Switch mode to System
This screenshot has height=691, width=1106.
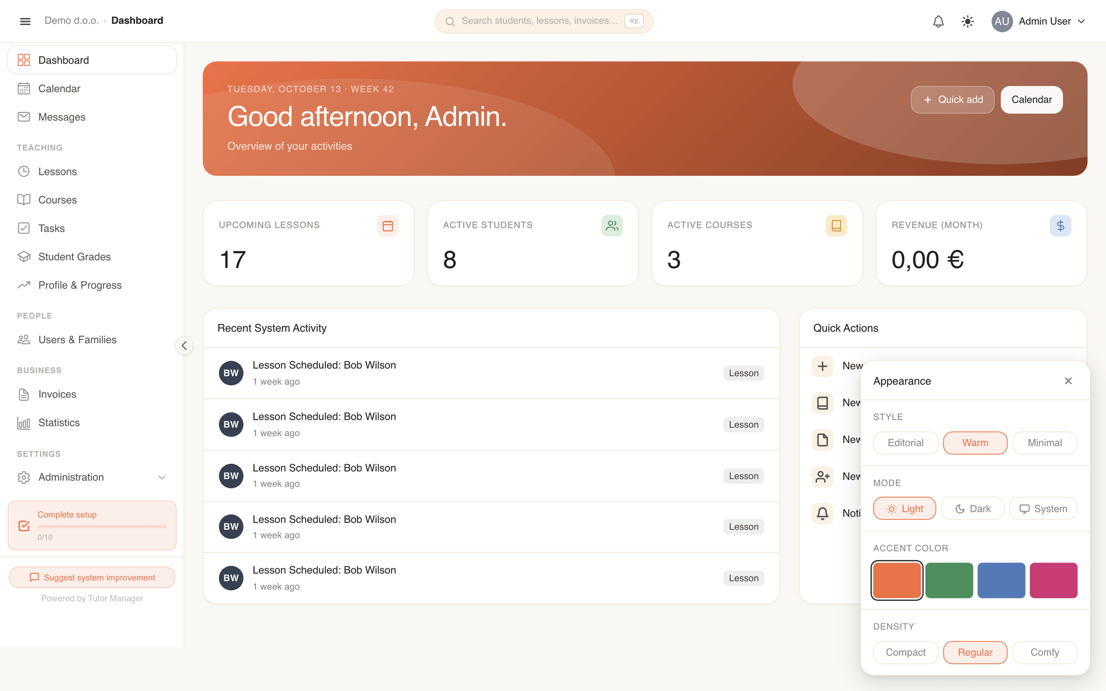(x=1044, y=509)
